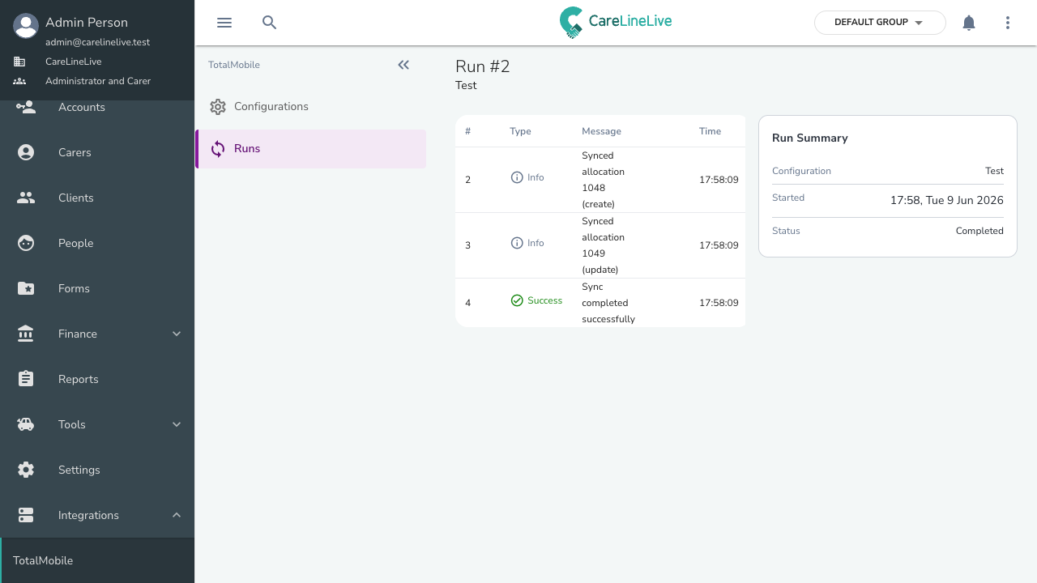Click the Time column header

tap(710, 131)
